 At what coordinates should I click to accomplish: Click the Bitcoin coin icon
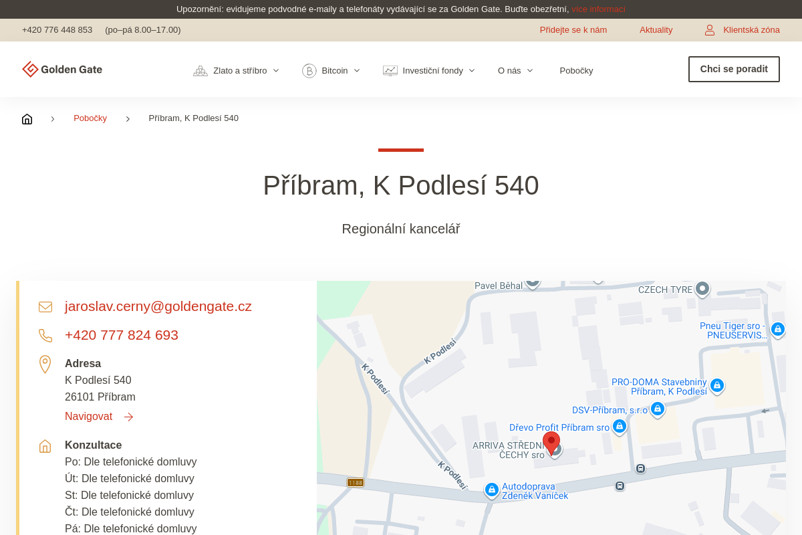tap(309, 71)
